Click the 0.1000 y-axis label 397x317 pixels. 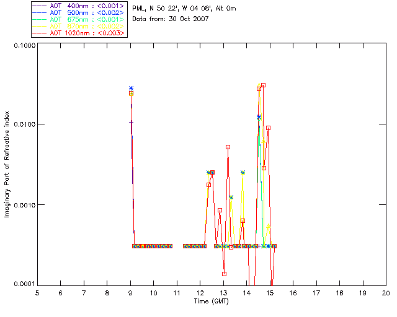25,46
